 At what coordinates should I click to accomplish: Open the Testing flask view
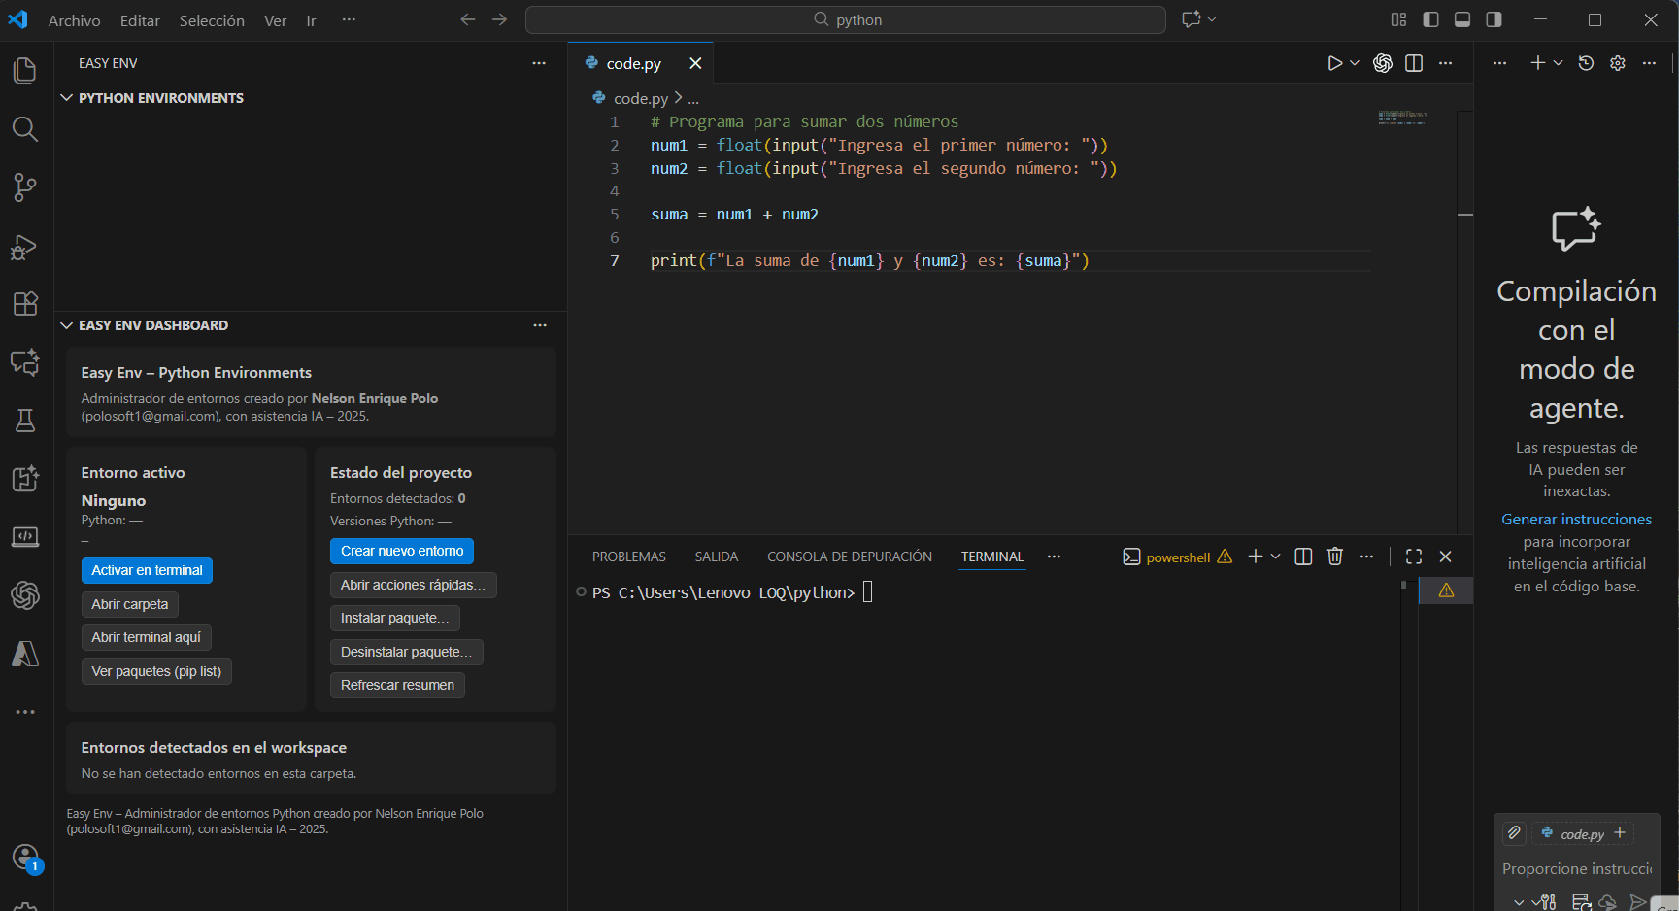coord(25,421)
